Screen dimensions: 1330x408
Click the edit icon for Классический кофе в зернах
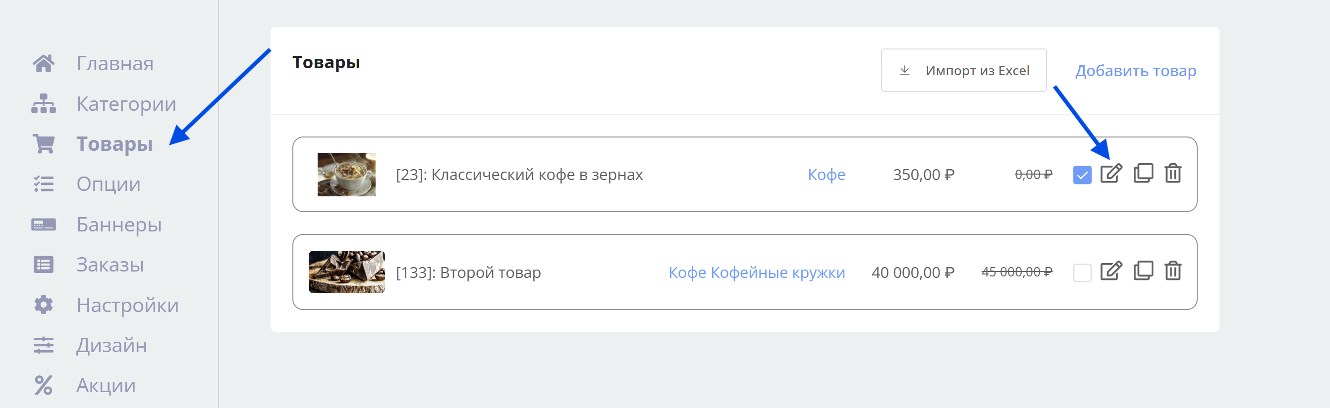(x=1110, y=174)
